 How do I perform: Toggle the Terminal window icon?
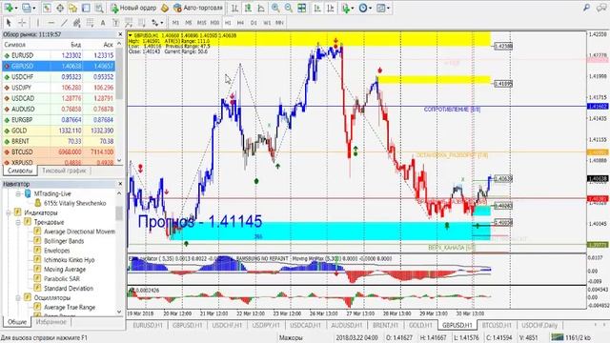86,8
